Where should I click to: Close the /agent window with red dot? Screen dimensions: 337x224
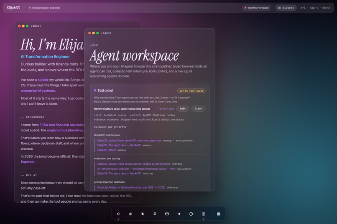(89, 33)
